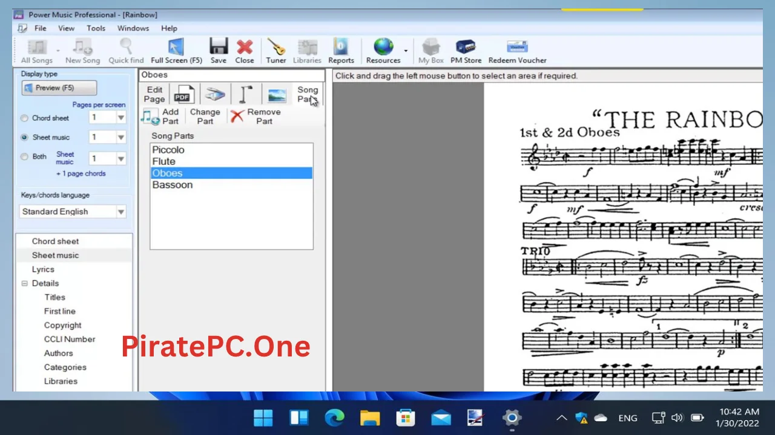Collapse the Details tree node
Viewport: 775px width, 435px height.
pos(25,283)
